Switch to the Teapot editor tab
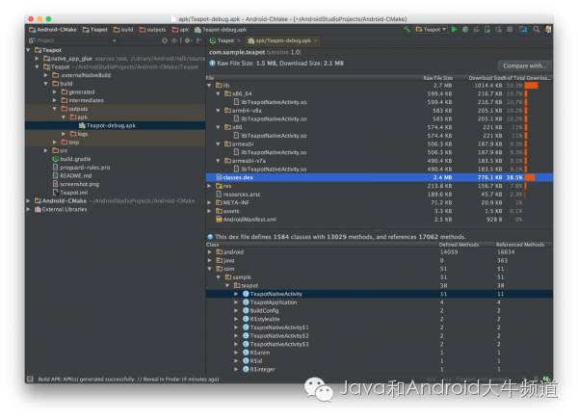 tap(224, 40)
